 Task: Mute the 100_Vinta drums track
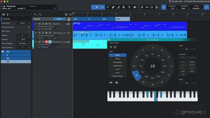coord(39,33)
